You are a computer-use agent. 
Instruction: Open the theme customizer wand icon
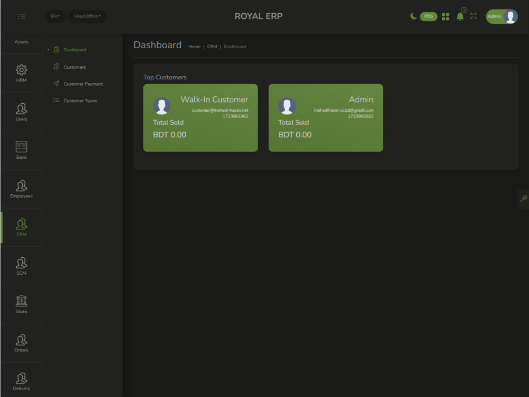click(523, 199)
